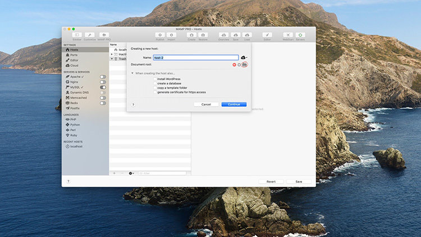Open the cloud Overview toolbar icon

pos(223,35)
